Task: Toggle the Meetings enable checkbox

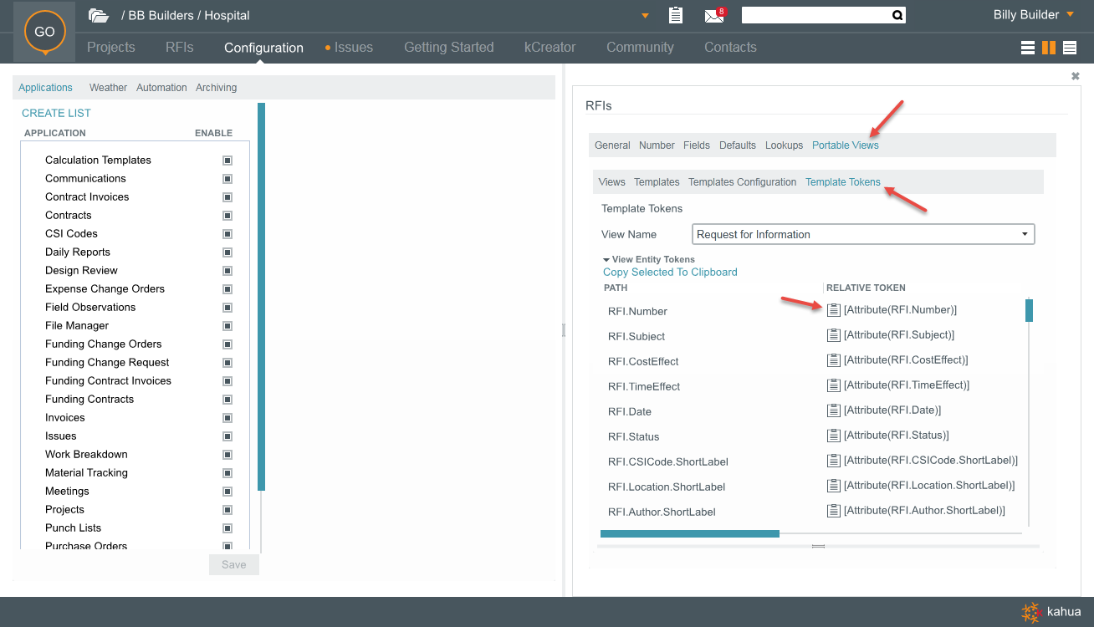Action: click(227, 492)
